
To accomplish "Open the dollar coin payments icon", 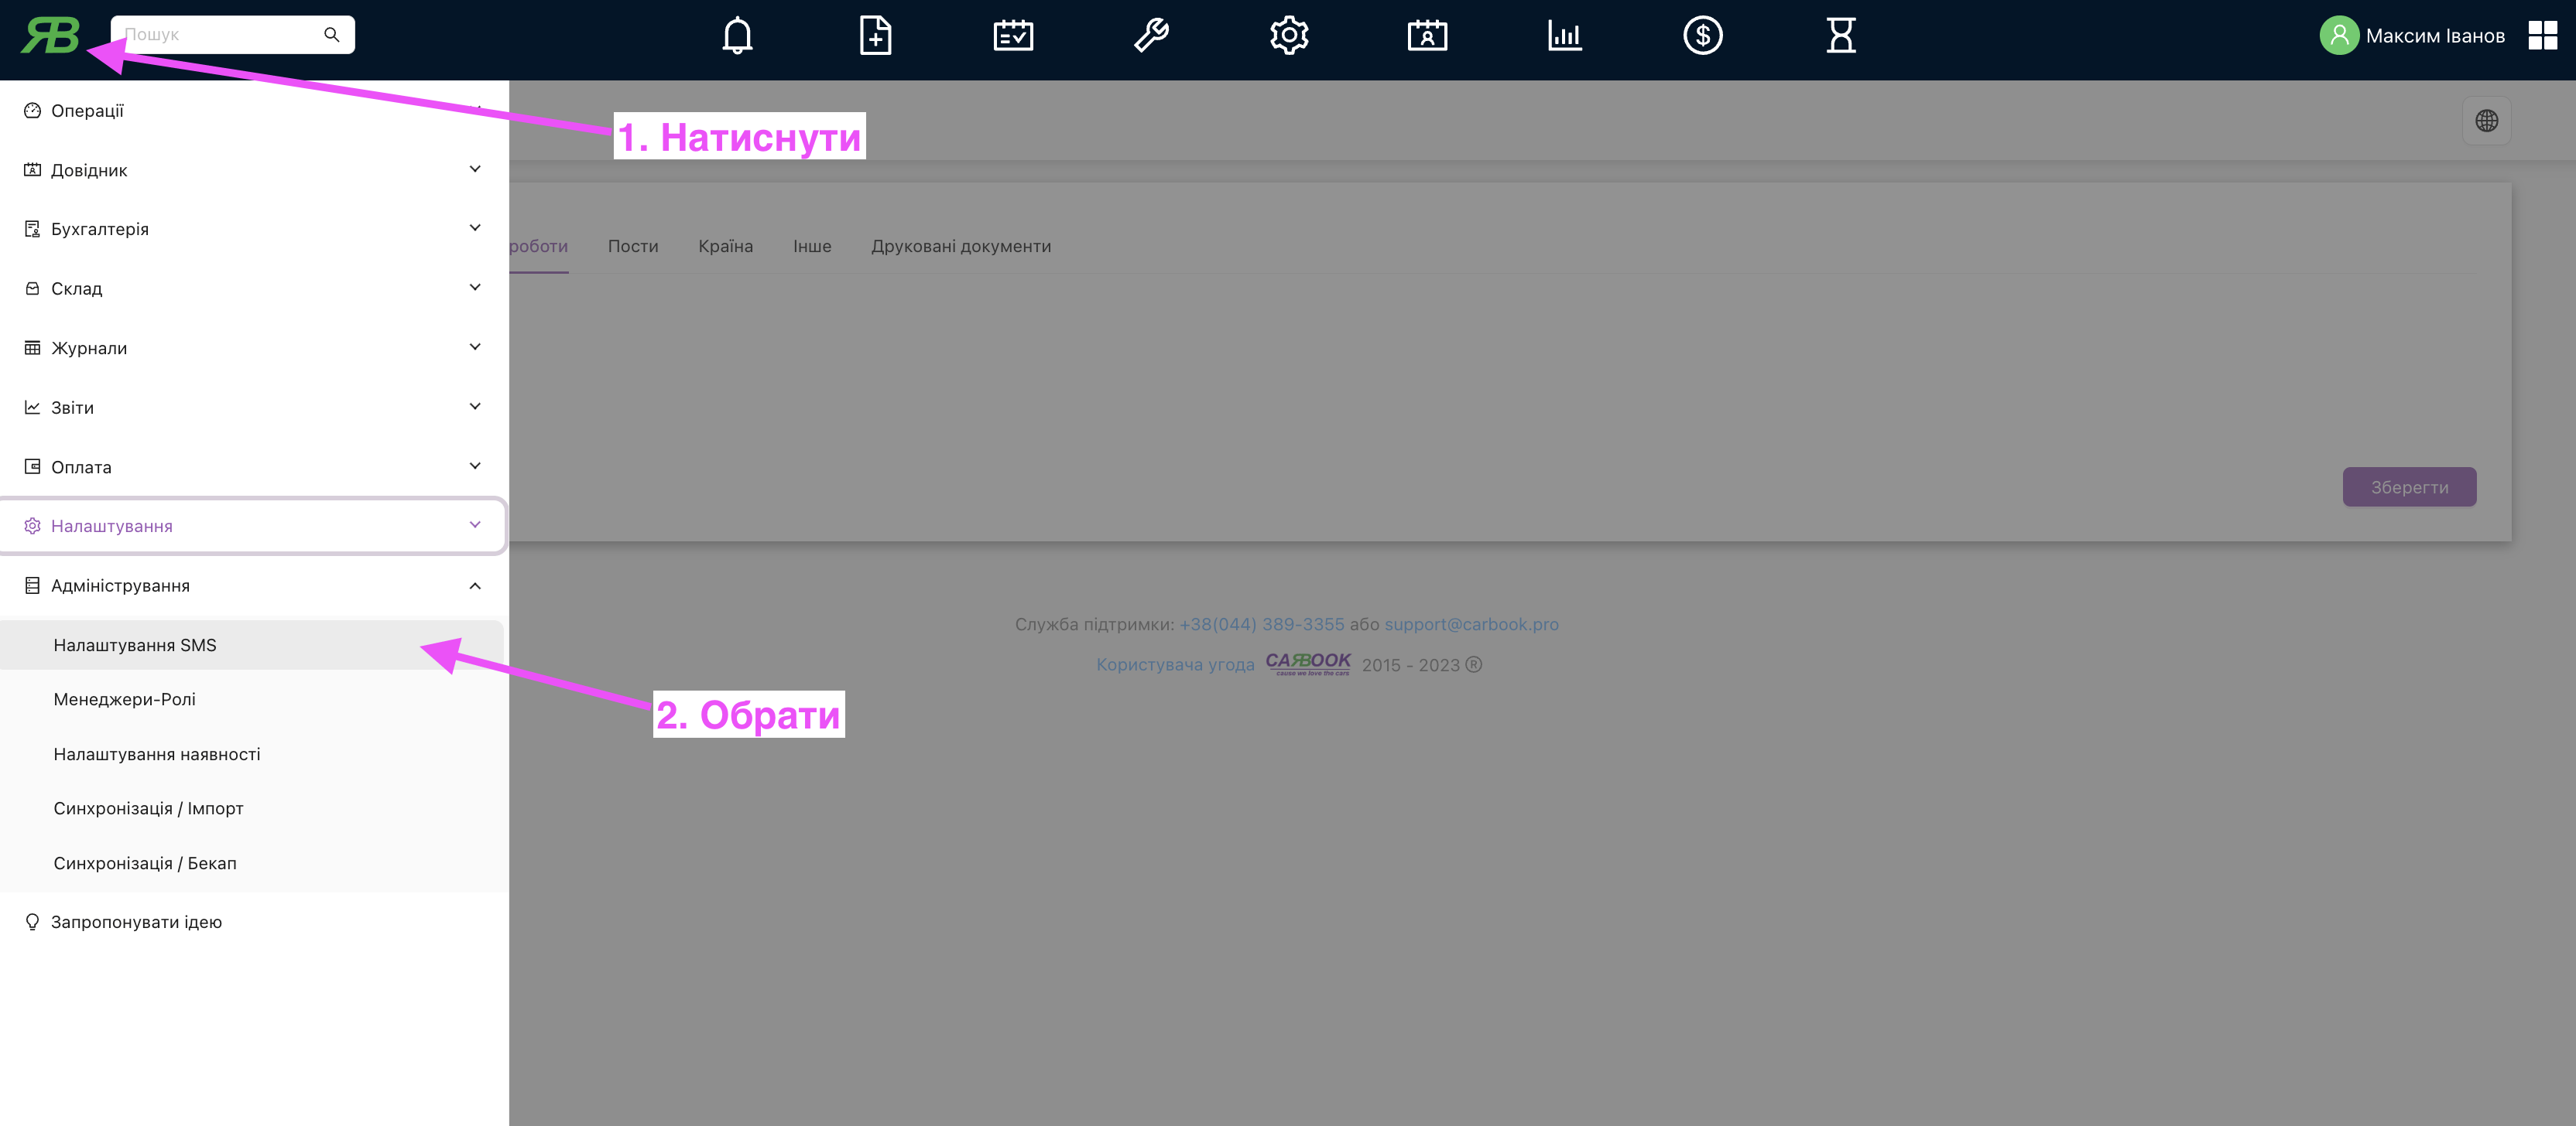I will click(1702, 36).
